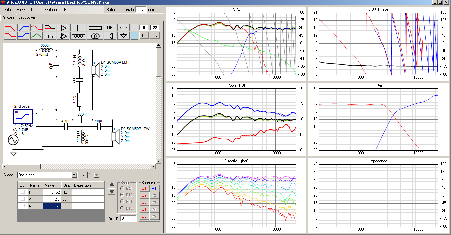Open the Help menu
The width and height of the screenshot is (451, 235).
[x=68, y=10]
